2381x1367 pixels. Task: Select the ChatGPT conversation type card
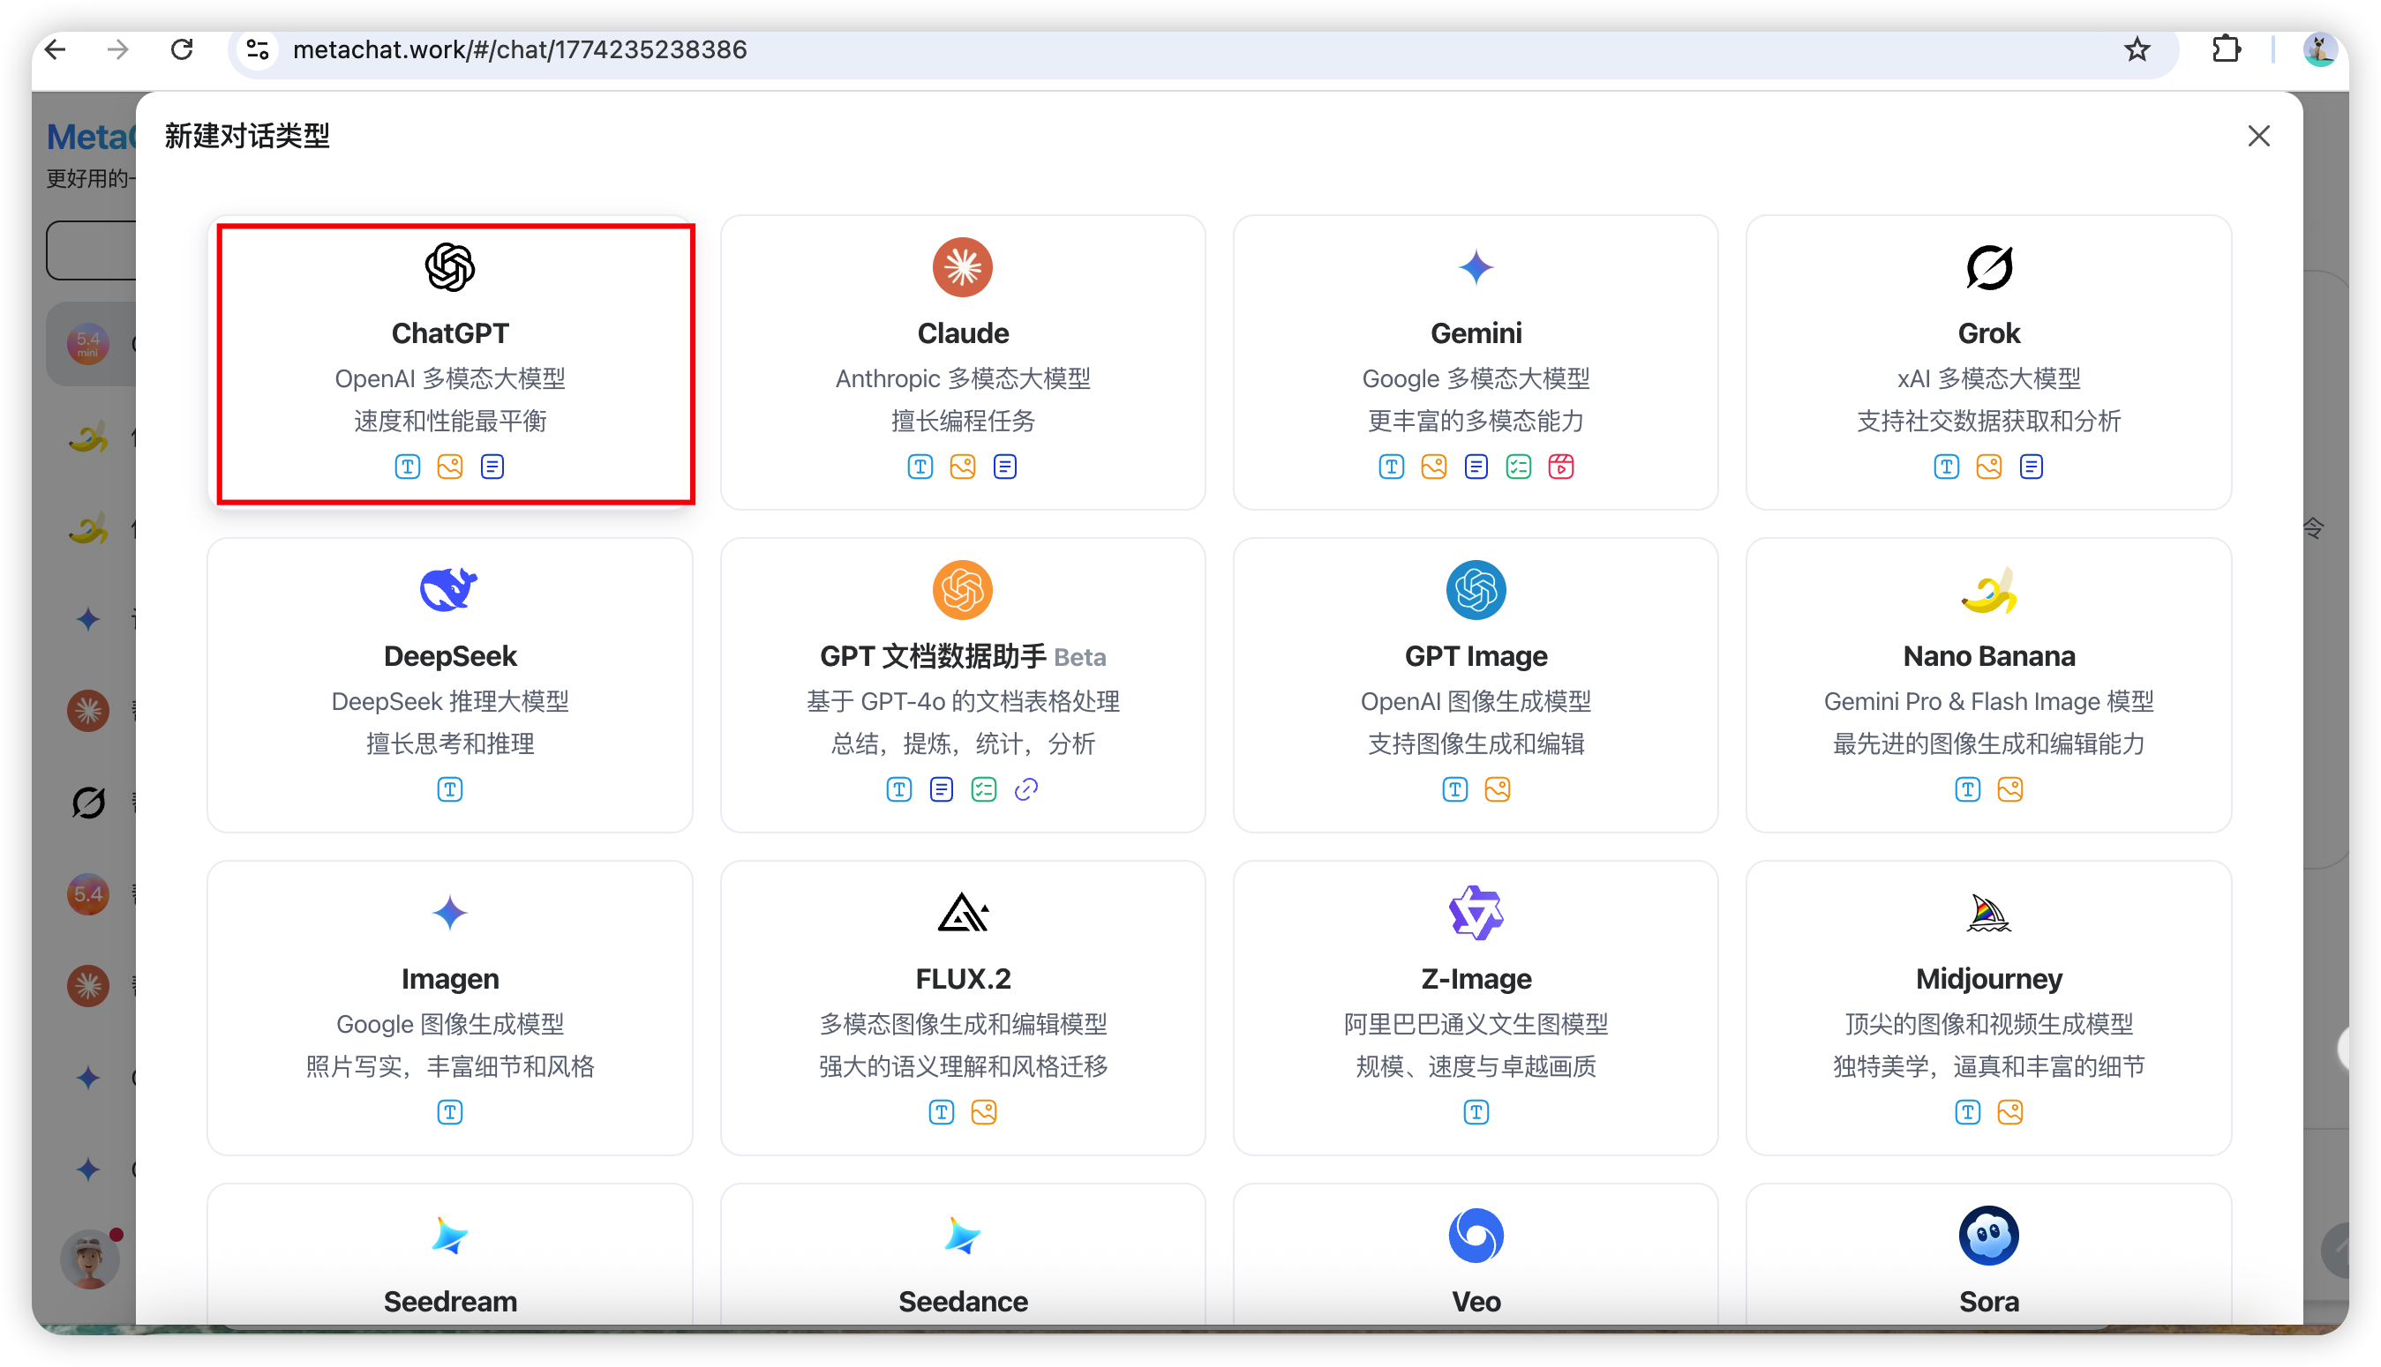click(x=450, y=362)
